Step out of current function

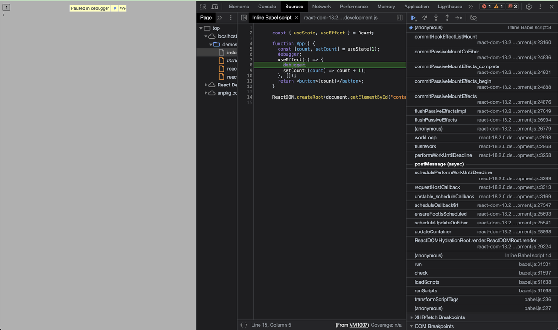click(447, 18)
